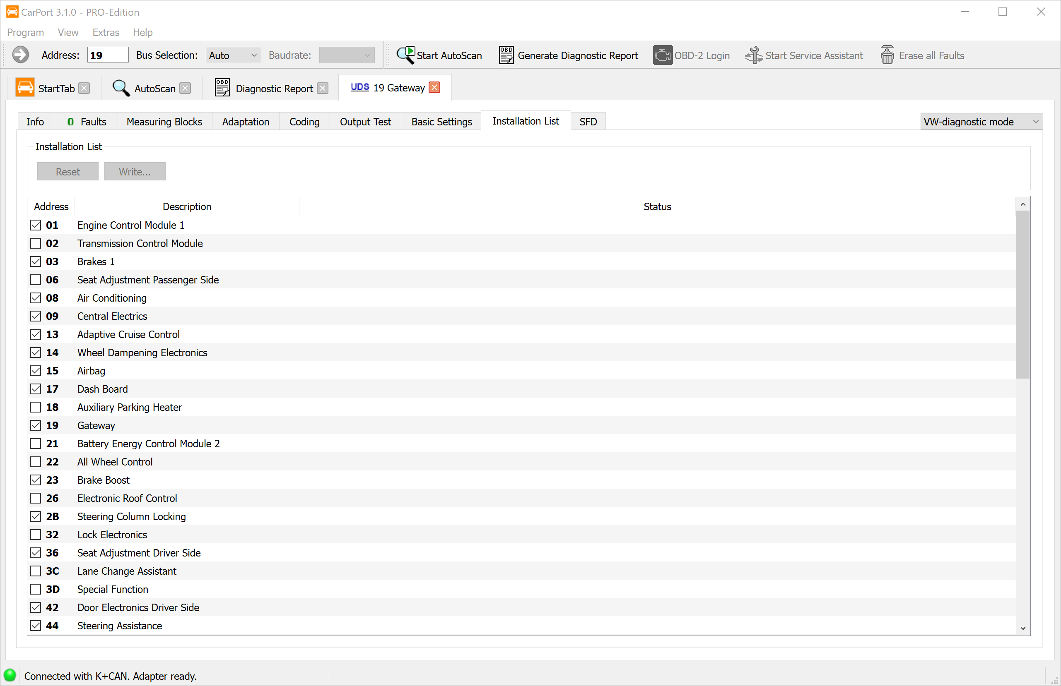Open the Extras menu
The width and height of the screenshot is (1061, 686).
106,32
